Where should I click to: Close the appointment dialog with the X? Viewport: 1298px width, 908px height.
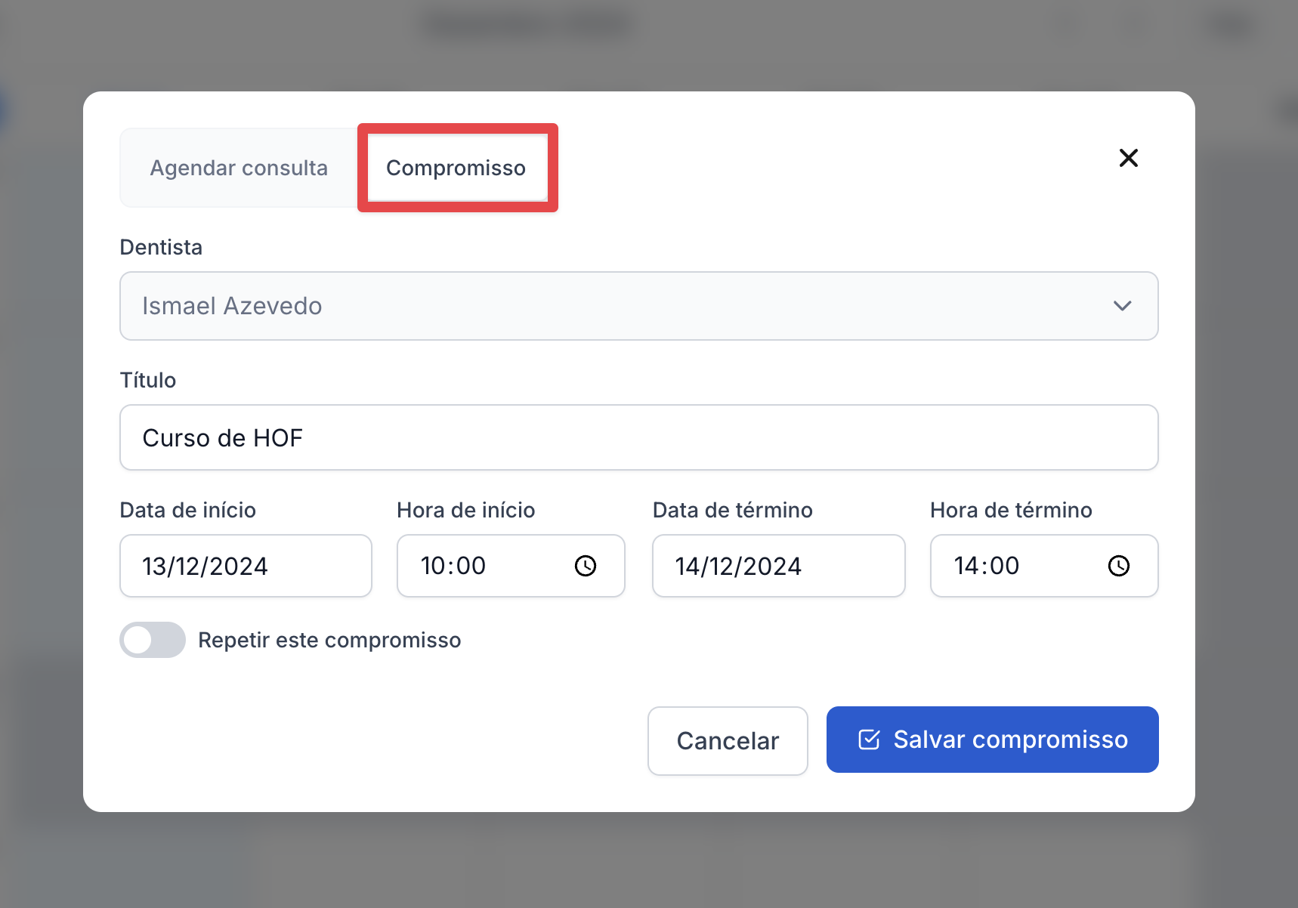click(x=1128, y=158)
